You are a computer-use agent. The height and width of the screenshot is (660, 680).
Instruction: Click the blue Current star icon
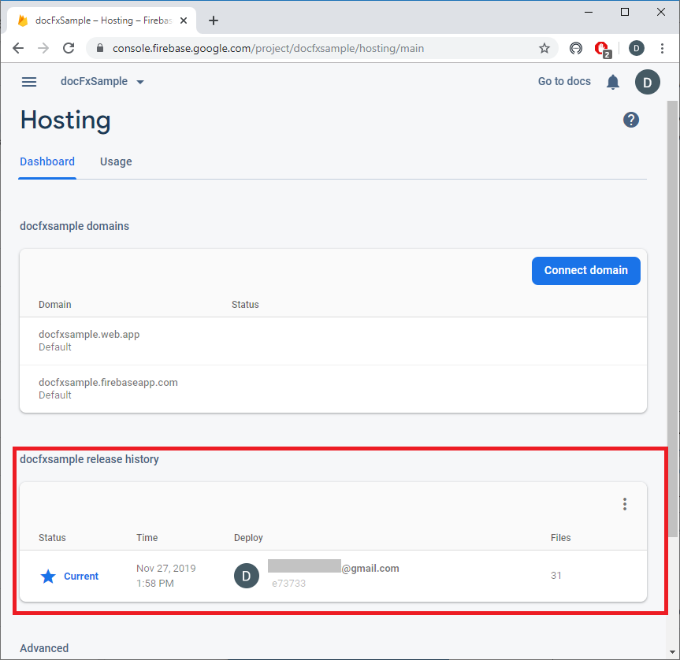tap(48, 577)
